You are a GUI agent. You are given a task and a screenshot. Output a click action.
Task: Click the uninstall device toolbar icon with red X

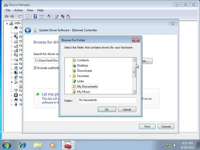(x=62, y=16)
